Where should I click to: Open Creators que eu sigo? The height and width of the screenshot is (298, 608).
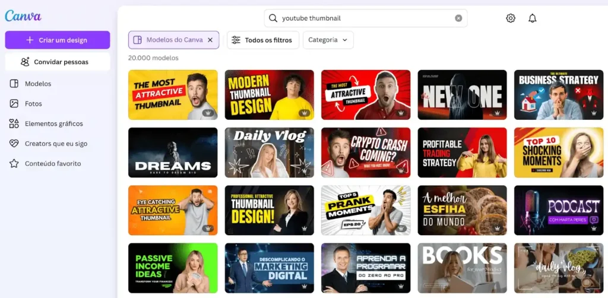point(56,144)
